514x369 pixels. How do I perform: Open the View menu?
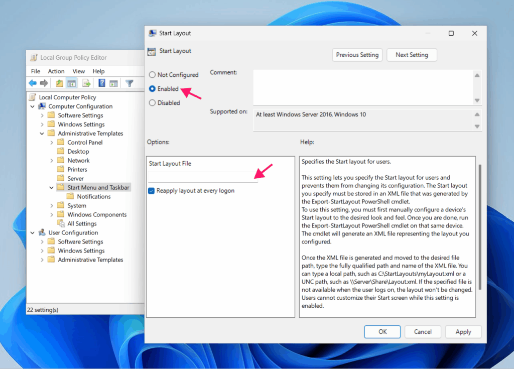[x=78, y=71]
